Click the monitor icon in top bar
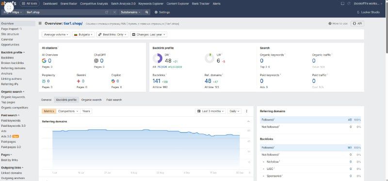The height and width of the screenshot is (181, 388). [x=342, y=4]
